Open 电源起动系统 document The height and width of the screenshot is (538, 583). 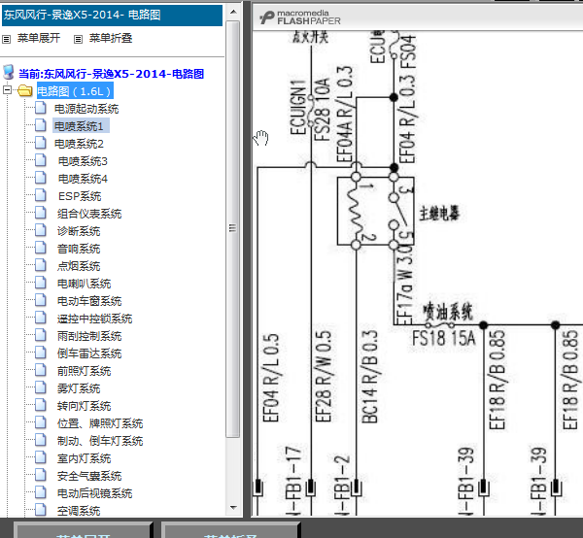click(x=86, y=109)
